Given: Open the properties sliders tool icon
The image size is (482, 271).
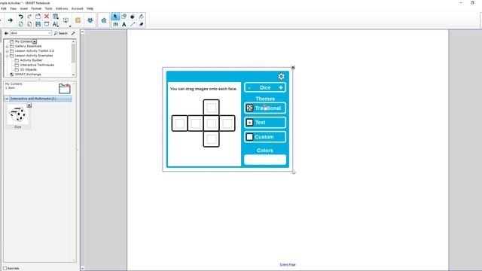Looking at the screenshot, I should click(x=115, y=24).
